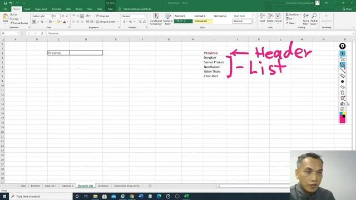Open the Merge & Center dropdown arrow
356x200 pixels.
click(117, 22)
